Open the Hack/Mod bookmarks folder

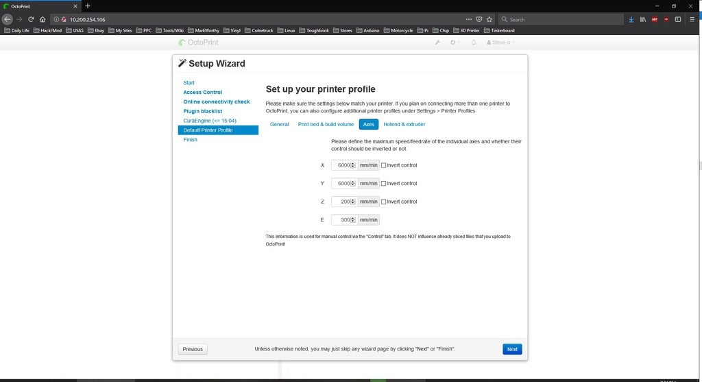[47, 30]
